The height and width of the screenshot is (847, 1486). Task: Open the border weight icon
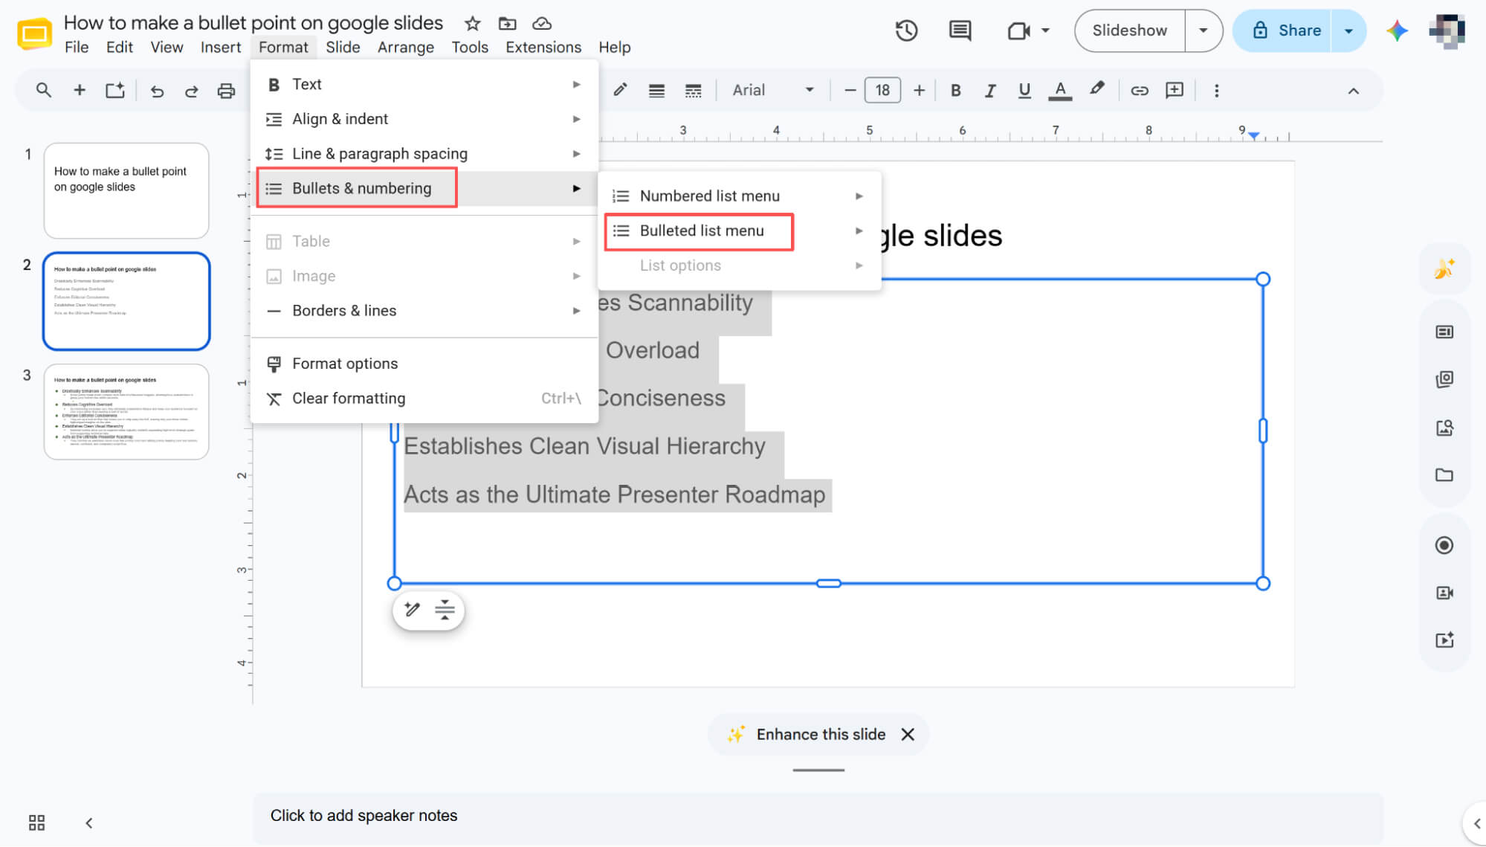coord(656,91)
